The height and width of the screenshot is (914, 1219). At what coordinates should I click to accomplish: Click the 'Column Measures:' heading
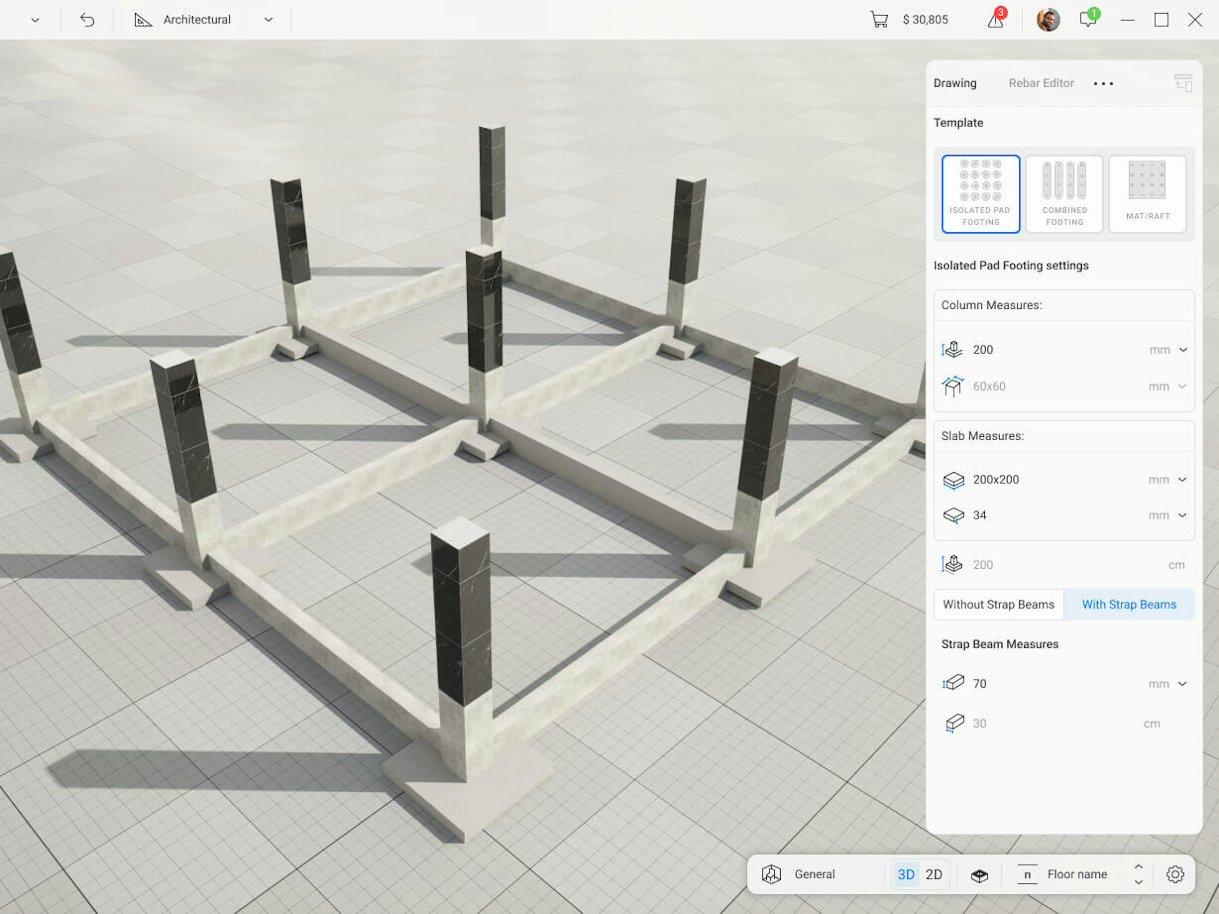tap(991, 305)
